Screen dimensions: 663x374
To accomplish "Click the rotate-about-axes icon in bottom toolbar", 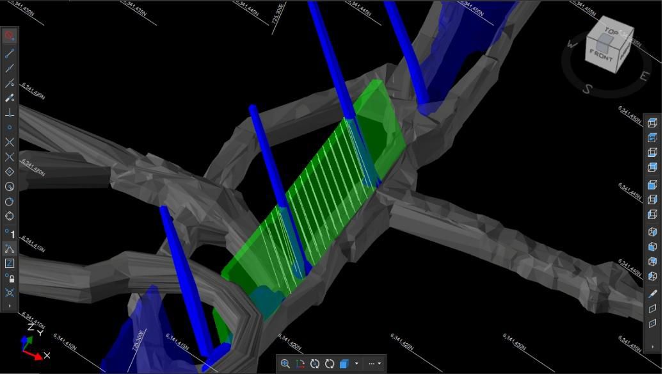I will [x=300, y=364].
